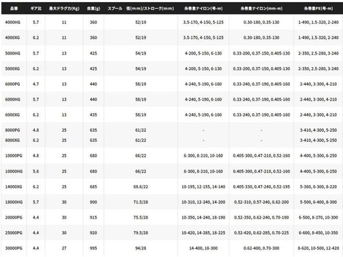Click the 糸巻量PE(号-m) header
Screen dimensions: 343x257
[x=318, y=8]
